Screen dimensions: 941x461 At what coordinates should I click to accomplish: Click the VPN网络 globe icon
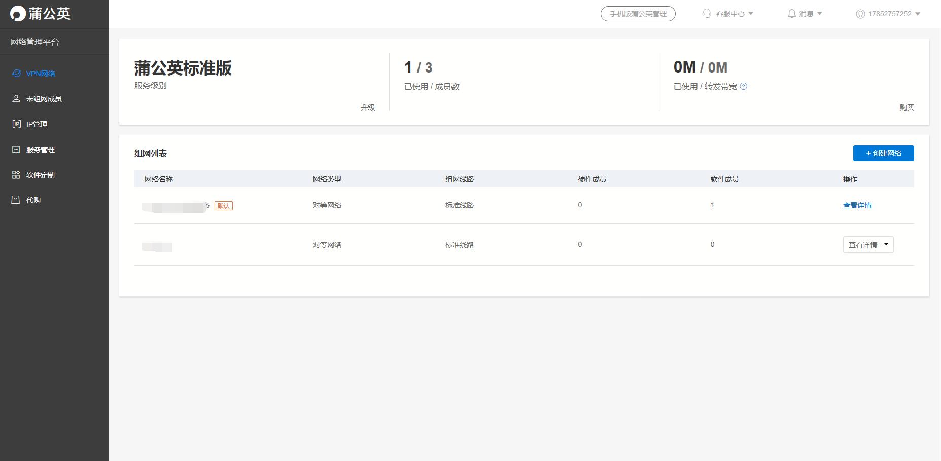[16, 74]
